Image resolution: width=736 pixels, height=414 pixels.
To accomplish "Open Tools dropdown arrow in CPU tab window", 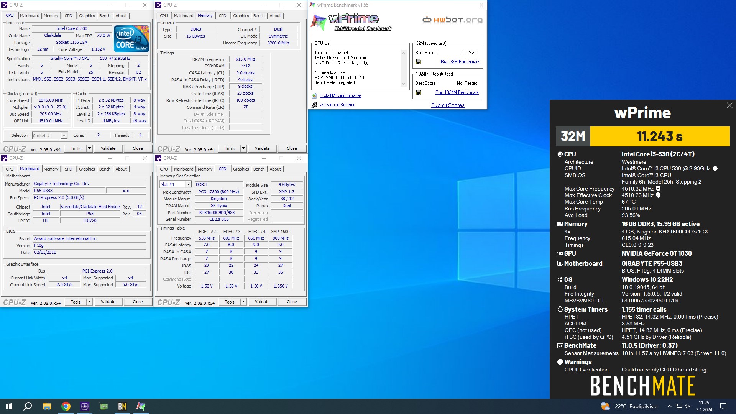I will (x=89, y=148).
